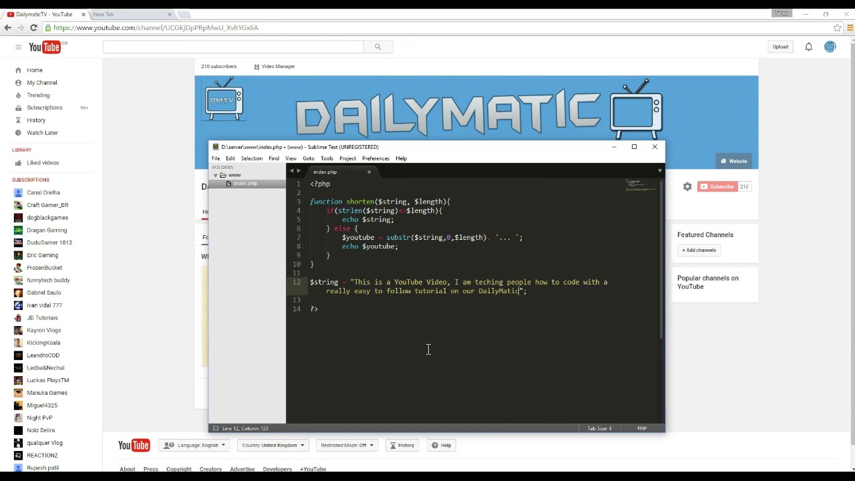Open the Restricted Mode: Off dropdown

point(347,445)
